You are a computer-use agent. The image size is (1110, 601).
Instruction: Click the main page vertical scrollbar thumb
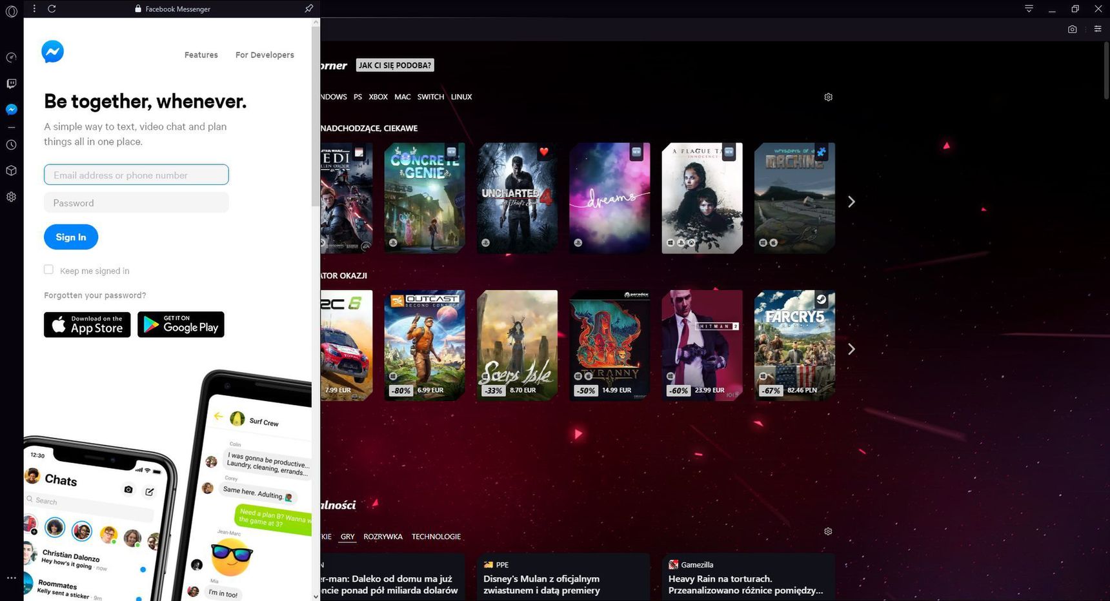point(1105,70)
